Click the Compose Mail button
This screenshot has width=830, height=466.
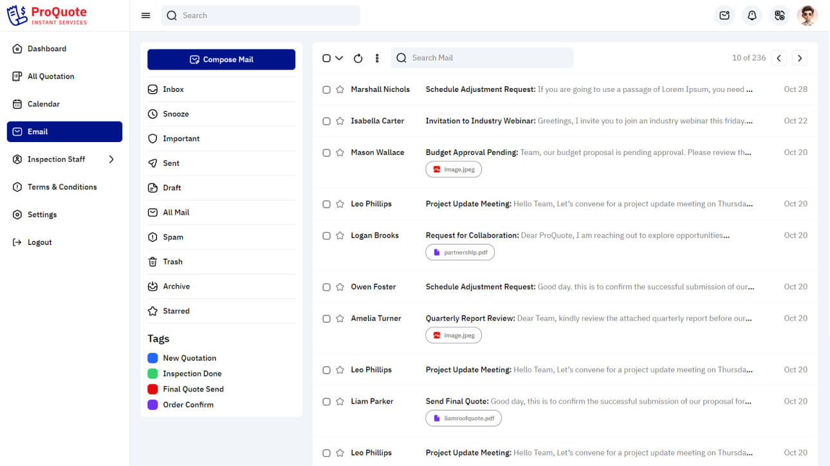[x=221, y=60]
